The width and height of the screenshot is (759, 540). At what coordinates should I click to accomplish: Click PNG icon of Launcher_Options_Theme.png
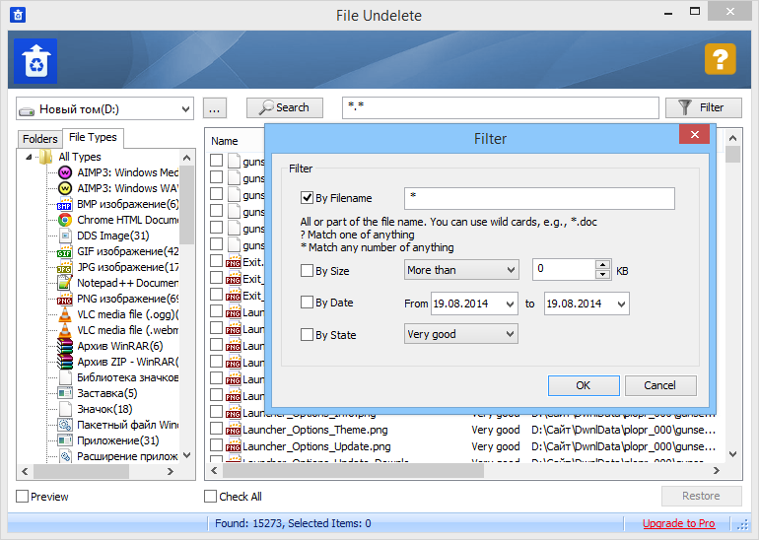pos(234,430)
